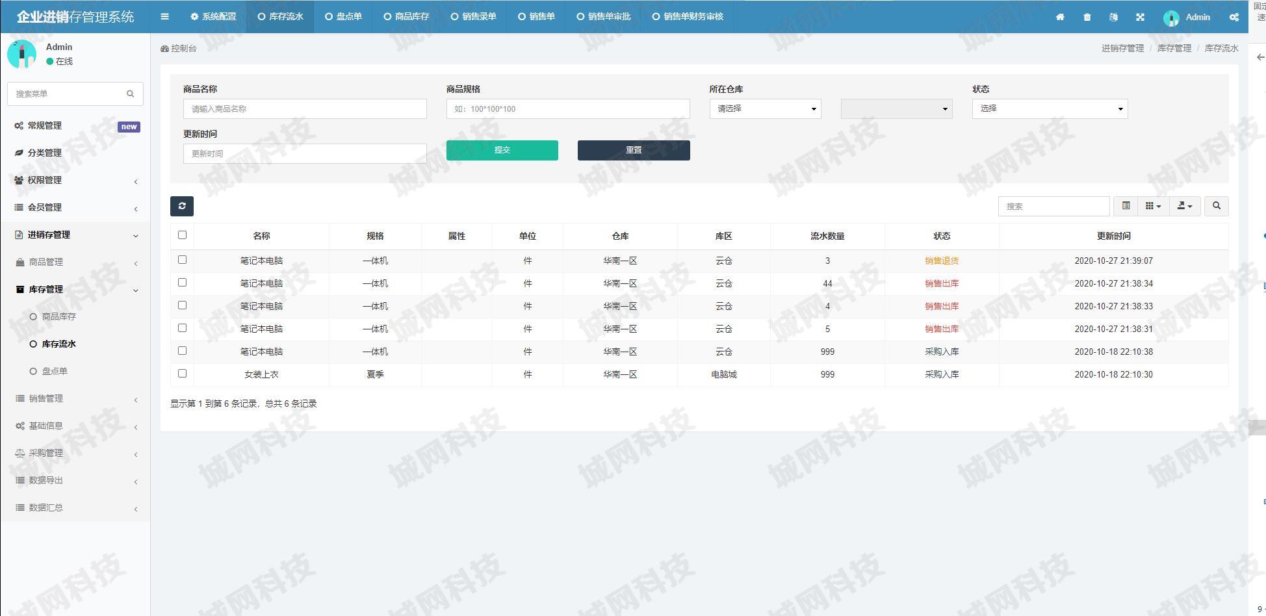
Task: Click the trash clear-cache icon in top bar
Action: pyautogui.click(x=1087, y=17)
